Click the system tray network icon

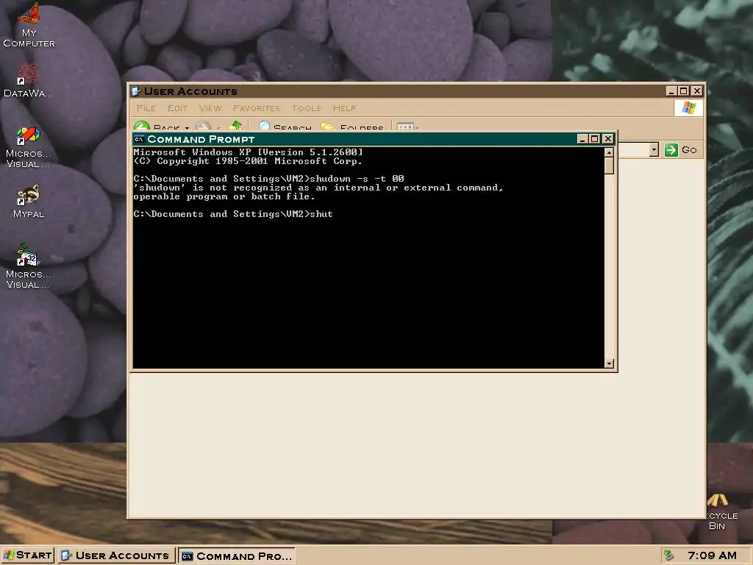point(668,555)
